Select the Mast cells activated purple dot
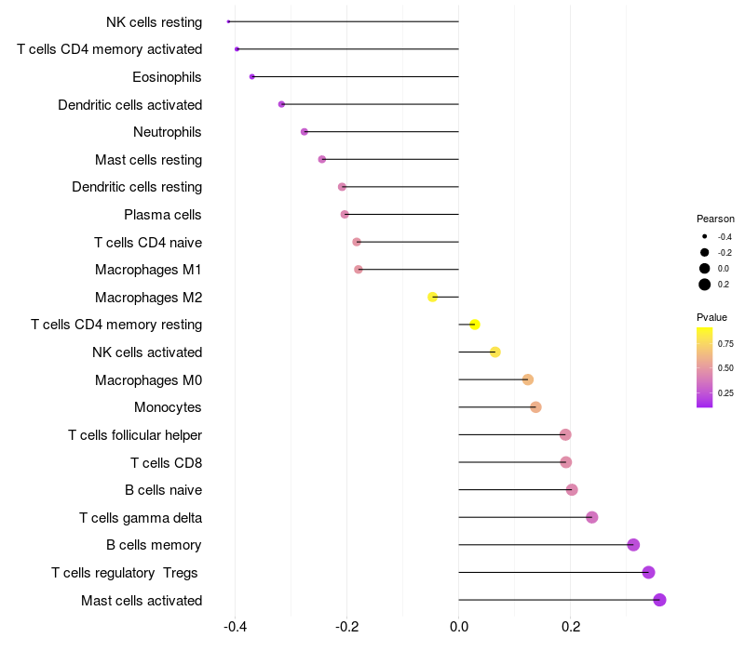The height and width of the screenshot is (651, 745). (659, 600)
